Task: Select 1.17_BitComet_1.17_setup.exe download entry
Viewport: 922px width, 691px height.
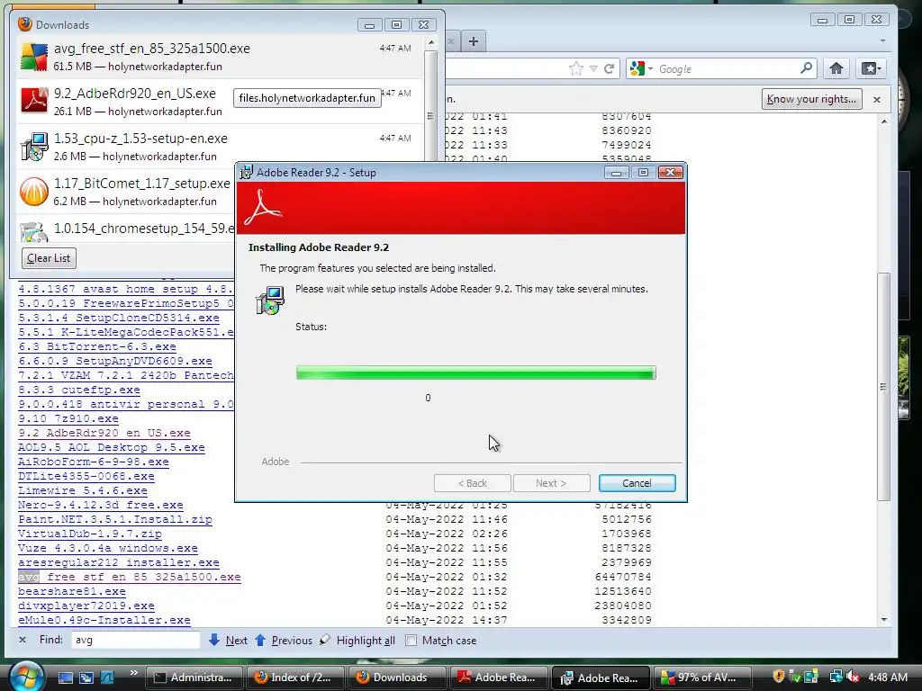Action: 126,192
